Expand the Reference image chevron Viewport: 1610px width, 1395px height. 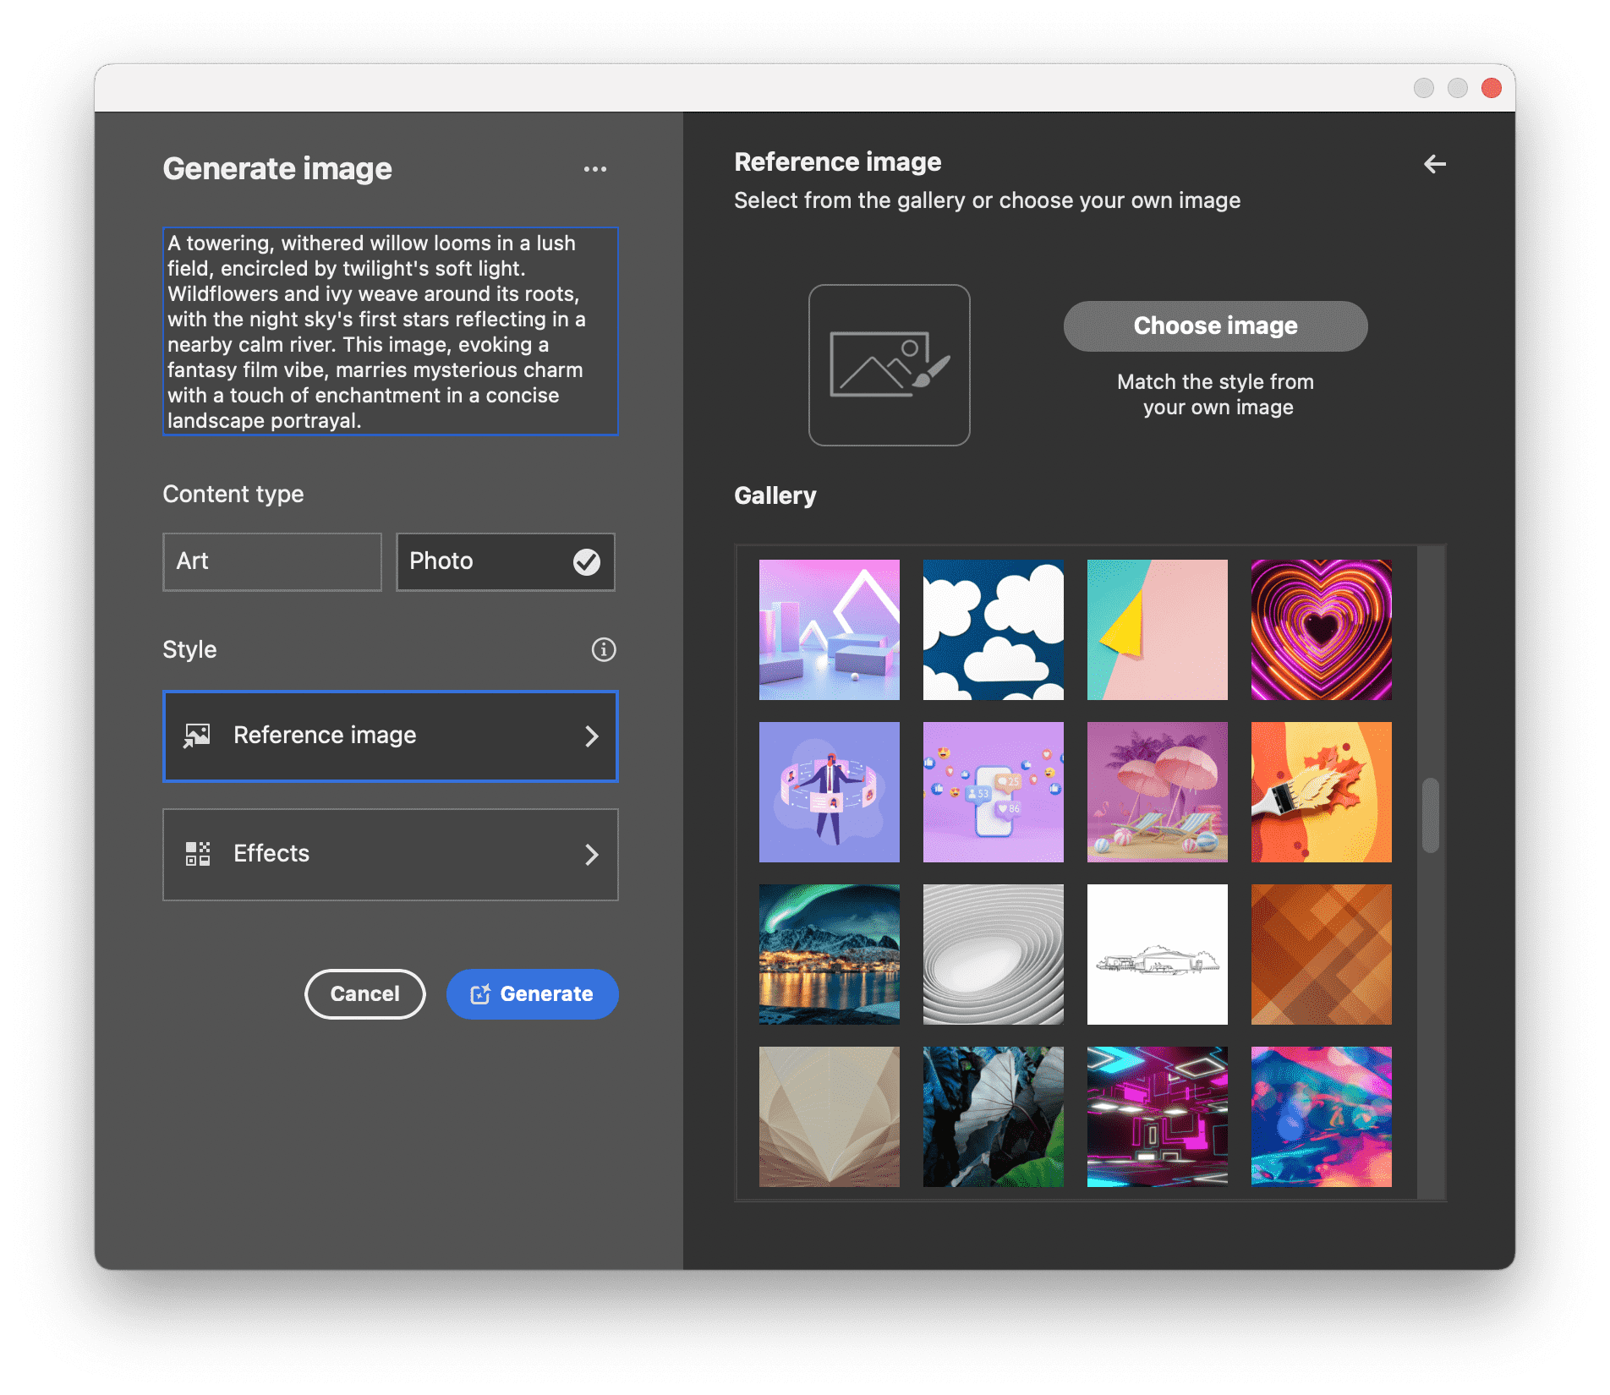coord(592,736)
